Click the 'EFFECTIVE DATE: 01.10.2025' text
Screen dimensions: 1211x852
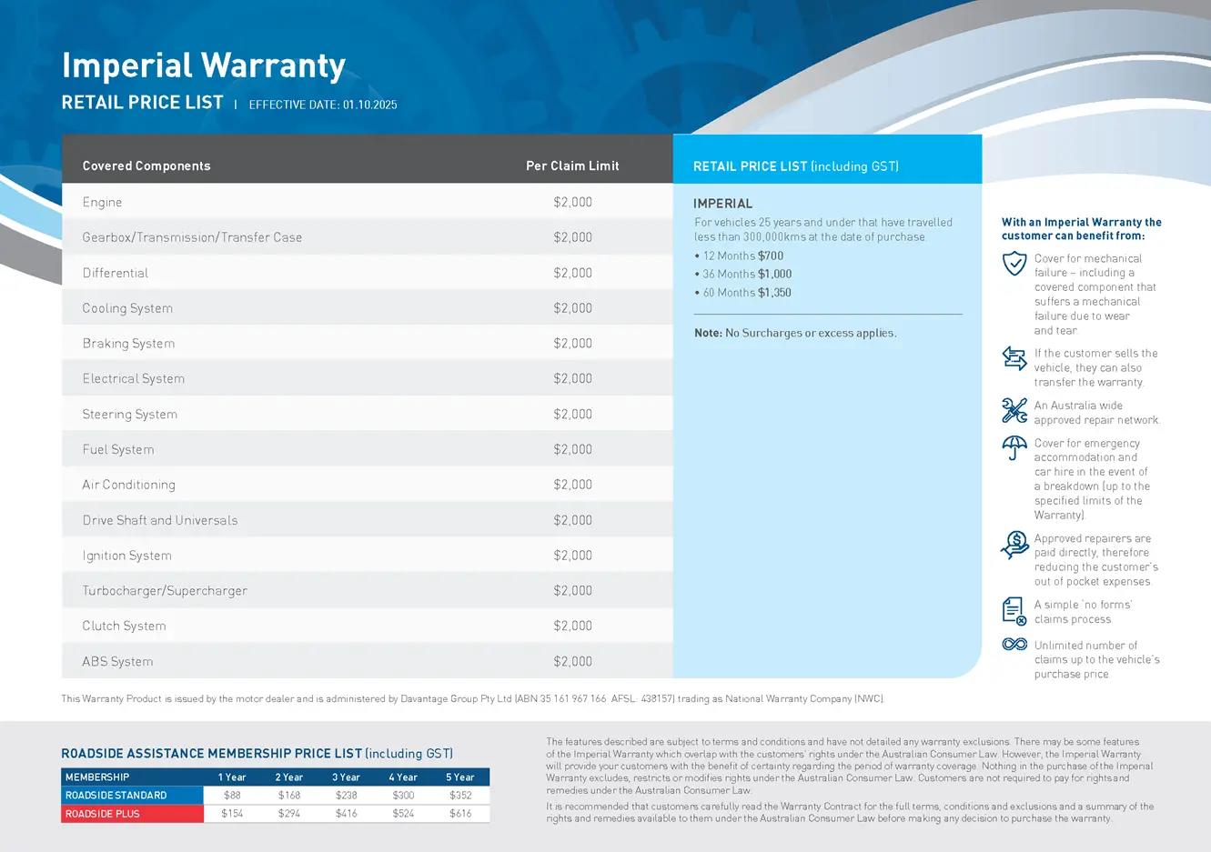point(323,105)
